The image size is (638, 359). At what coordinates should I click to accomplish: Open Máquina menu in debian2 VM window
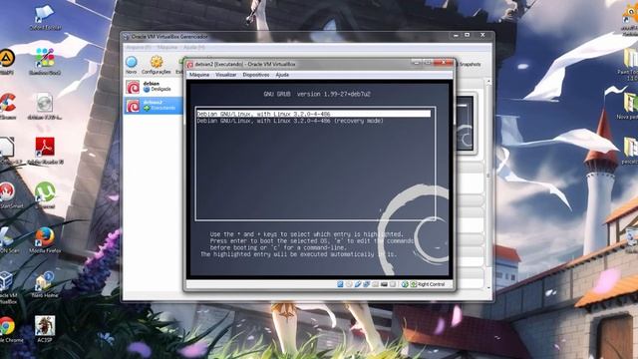click(199, 75)
